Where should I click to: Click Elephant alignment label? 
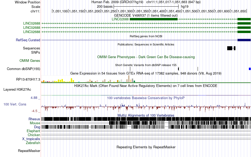33,131
